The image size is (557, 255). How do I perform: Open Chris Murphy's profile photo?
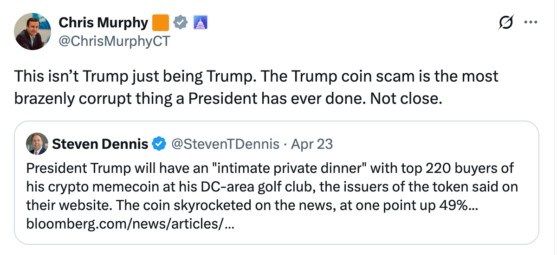[x=33, y=31]
